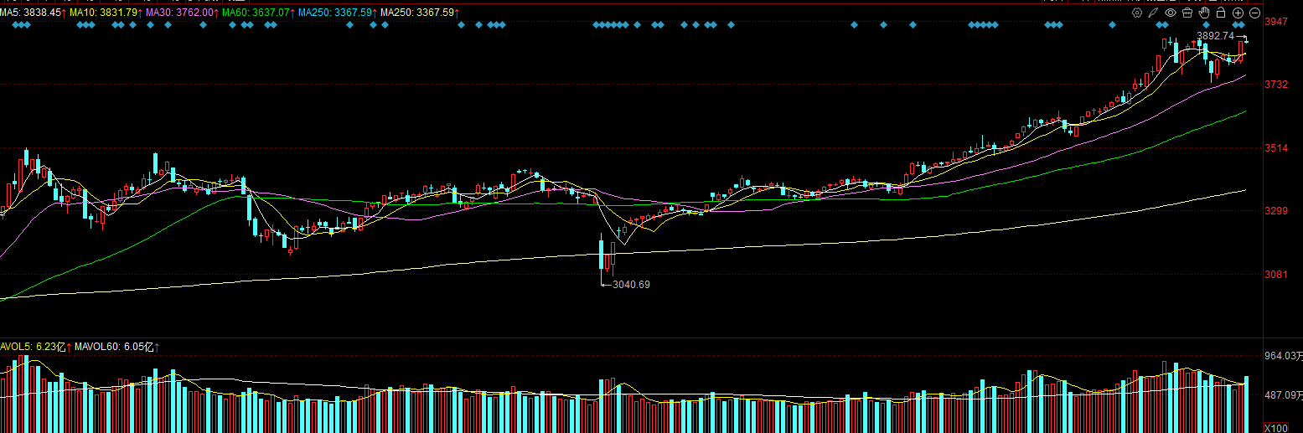This screenshot has height=433, width=1303.
Task: Zoom out with the minus circle icon
Action: click(1254, 13)
